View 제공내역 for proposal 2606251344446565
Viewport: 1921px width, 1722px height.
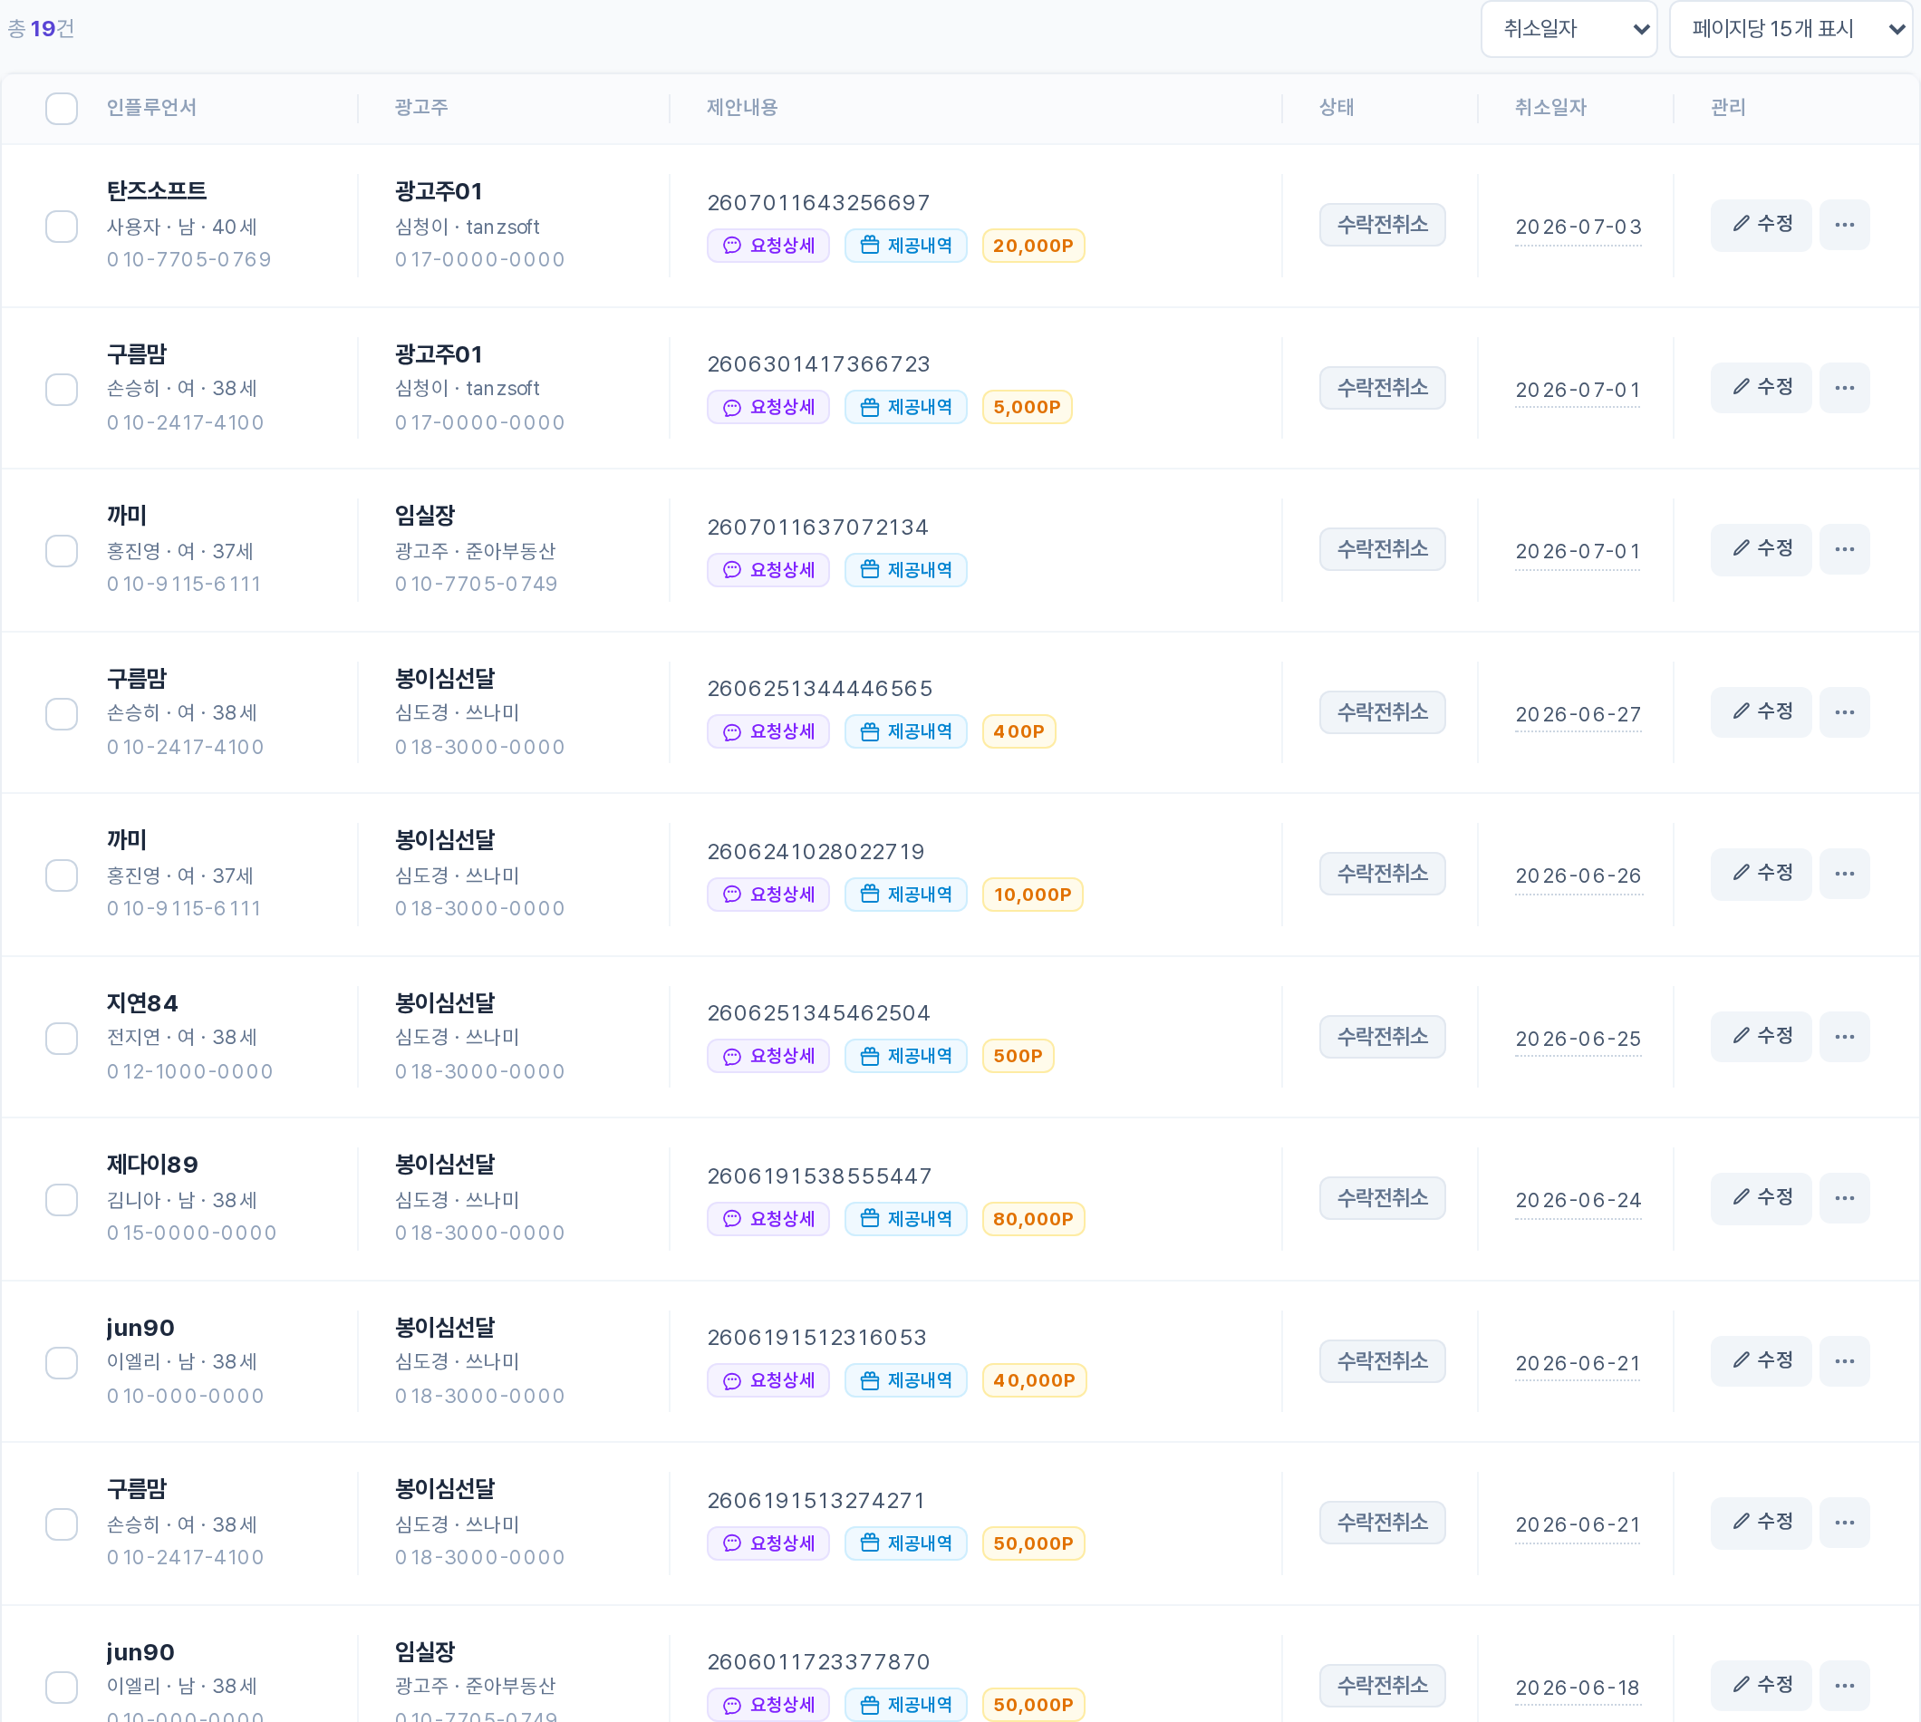click(x=905, y=732)
